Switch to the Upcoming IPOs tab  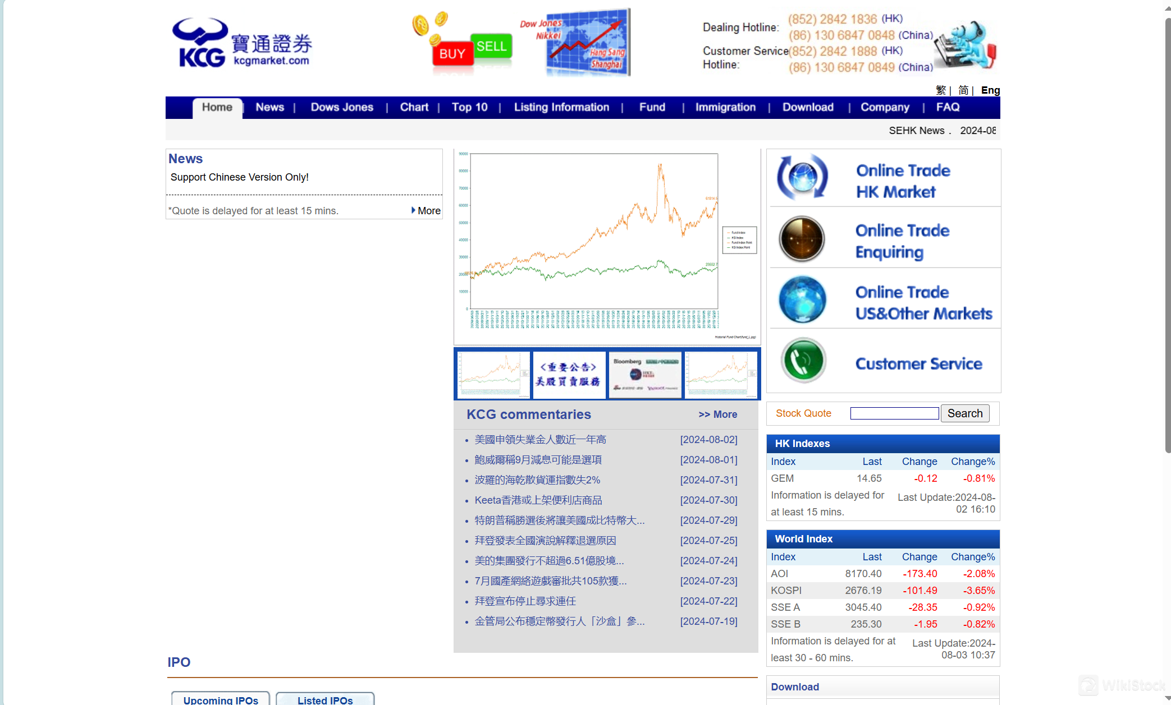(221, 699)
